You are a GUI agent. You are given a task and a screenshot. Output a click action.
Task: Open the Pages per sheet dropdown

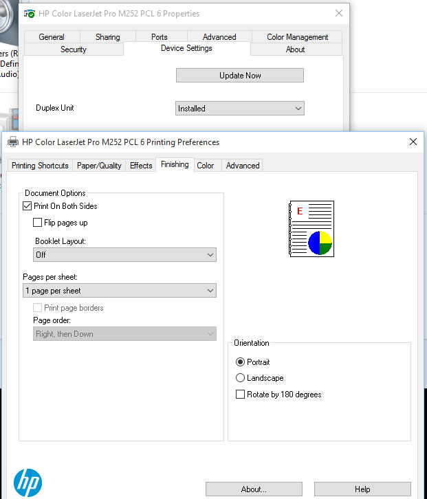point(120,291)
